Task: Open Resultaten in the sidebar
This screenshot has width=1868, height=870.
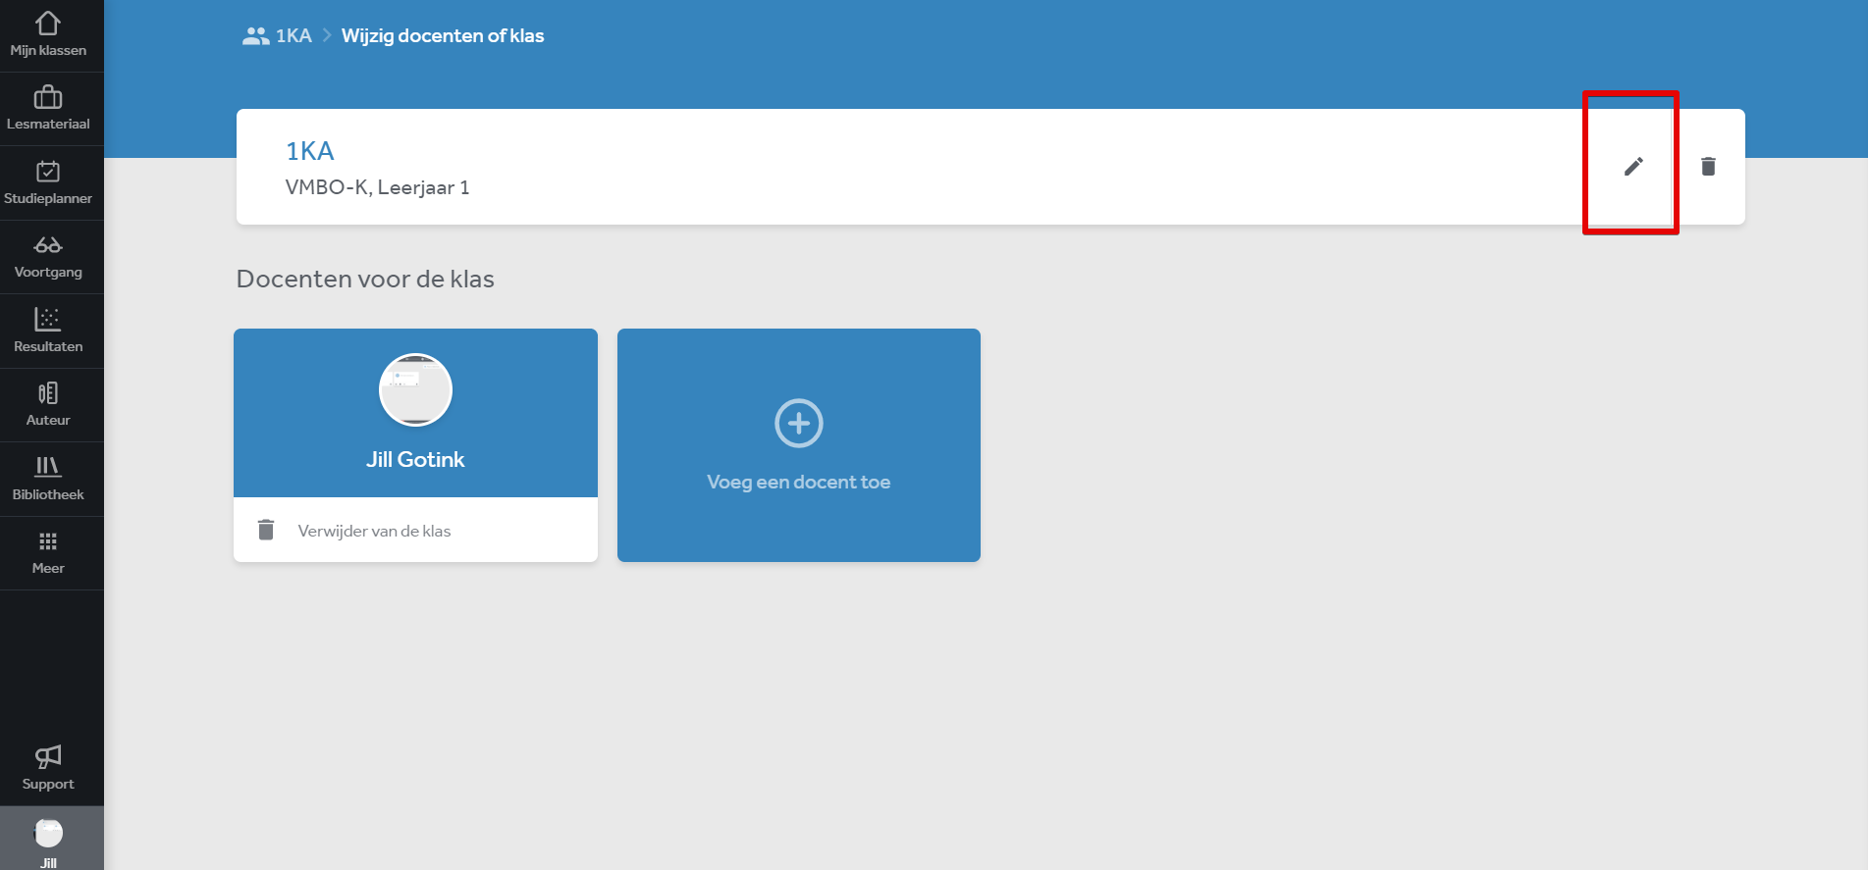Action: (48, 332)
